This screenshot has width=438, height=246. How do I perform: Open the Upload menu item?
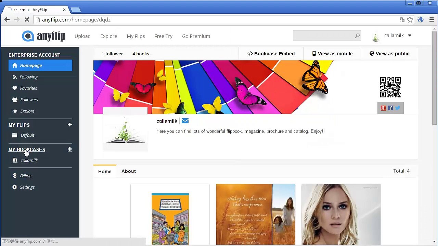click(x=82, y=36)
